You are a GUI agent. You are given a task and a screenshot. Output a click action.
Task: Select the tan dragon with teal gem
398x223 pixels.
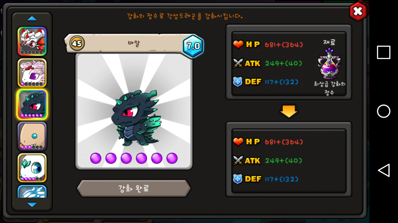32,136
